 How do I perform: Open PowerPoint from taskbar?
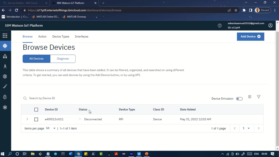pyautogui.click(x=147, y=154)
